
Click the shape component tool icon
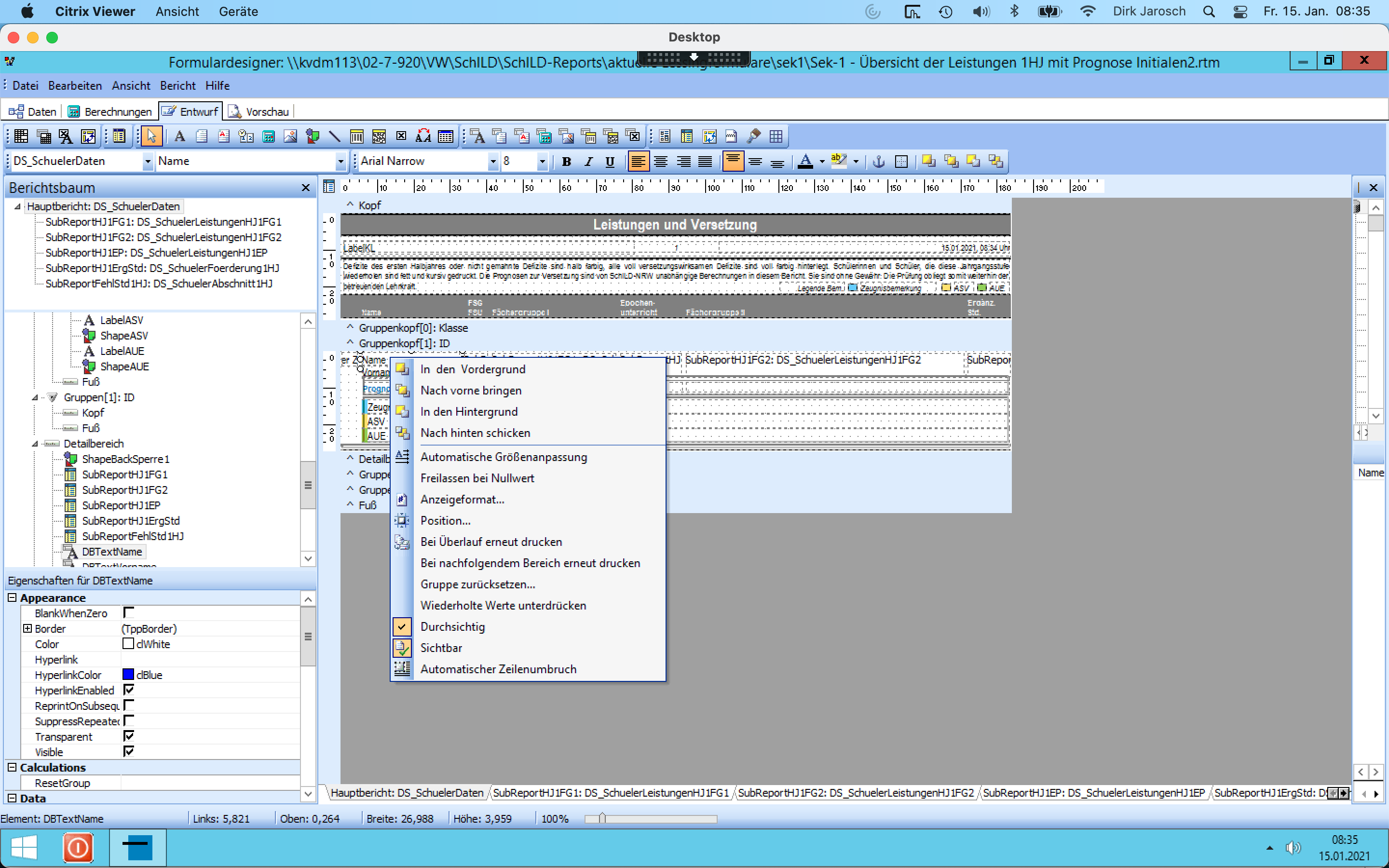[x=313, y=136]
